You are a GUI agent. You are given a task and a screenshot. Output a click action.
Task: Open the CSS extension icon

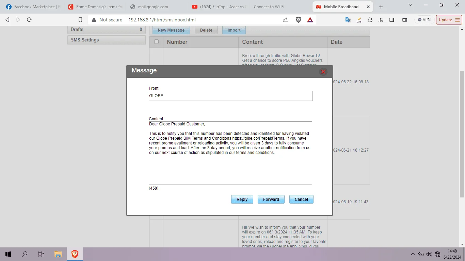pos(359,20)
